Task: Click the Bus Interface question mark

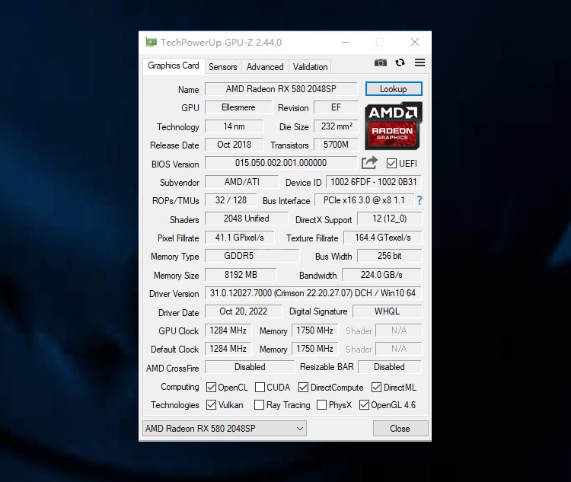Action: pos(419,200)
